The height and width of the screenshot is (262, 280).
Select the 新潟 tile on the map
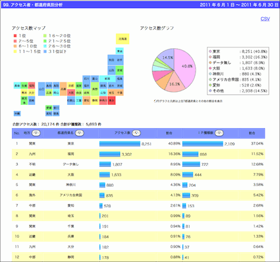coord(107,79)
